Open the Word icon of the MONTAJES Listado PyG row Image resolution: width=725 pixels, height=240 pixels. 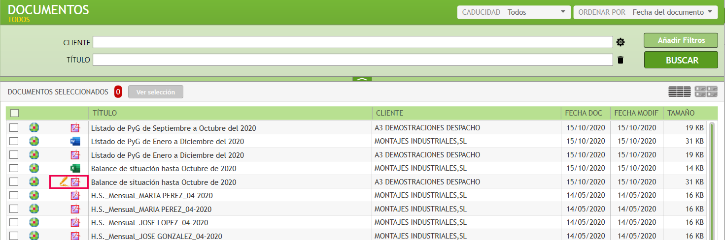75,142
